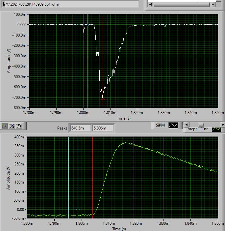Click upper graph y-axis label 100.0m
225x231 pixels.
point(20,14)
